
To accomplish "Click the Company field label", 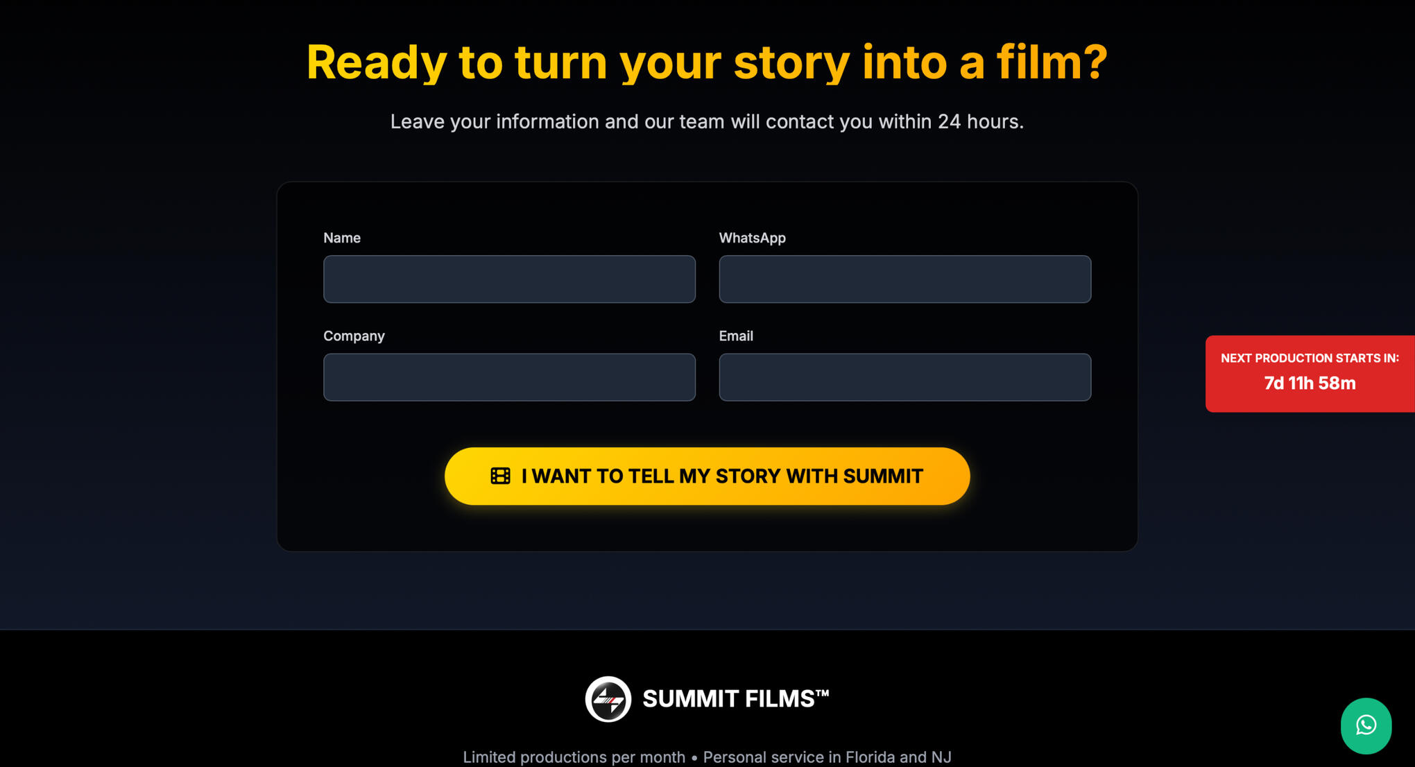I will pos(354,336).
